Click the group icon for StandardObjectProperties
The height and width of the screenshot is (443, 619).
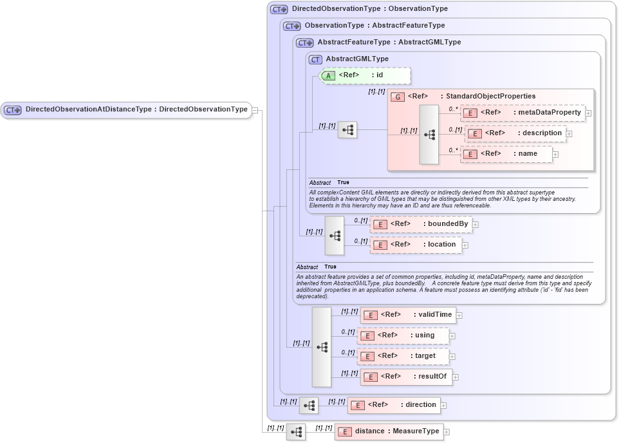398,96
